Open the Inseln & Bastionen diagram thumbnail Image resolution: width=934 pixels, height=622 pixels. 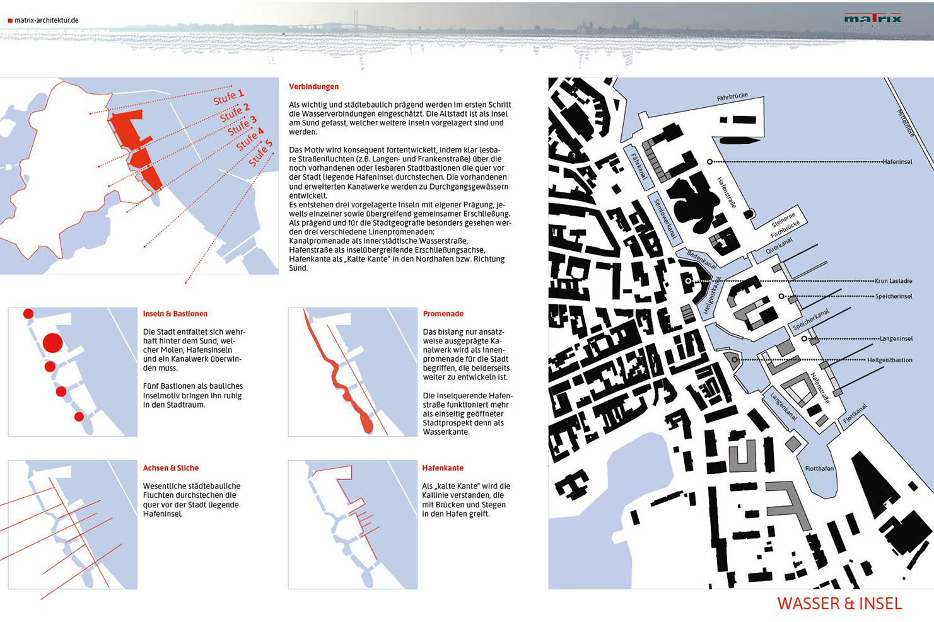[73, 372]
